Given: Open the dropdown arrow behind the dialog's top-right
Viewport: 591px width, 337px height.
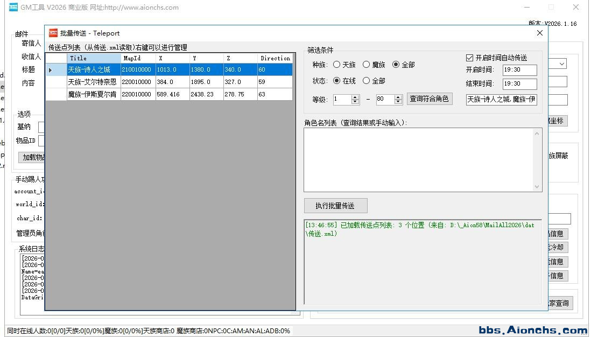Looking at the screenshot, I should point(562,64).
